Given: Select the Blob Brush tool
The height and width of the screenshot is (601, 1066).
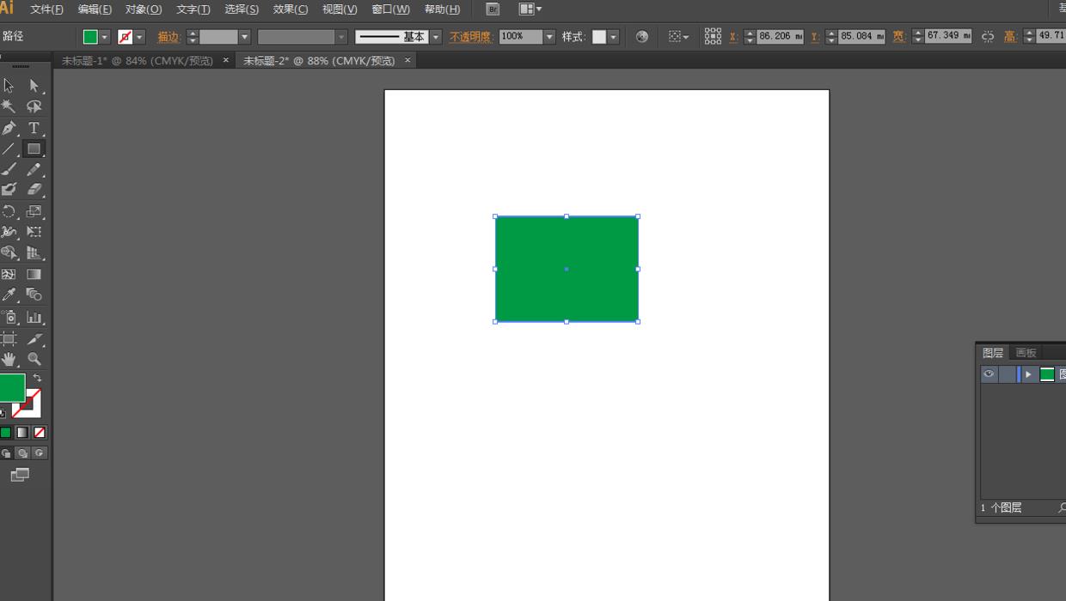Looking at the screenshot, I should (9, 190).
